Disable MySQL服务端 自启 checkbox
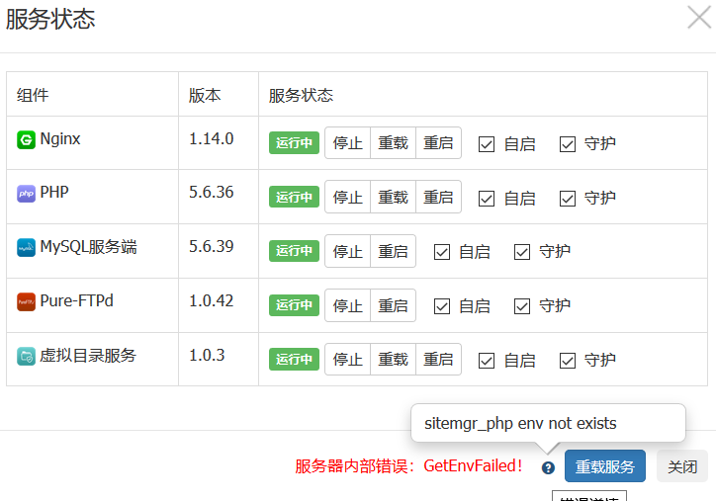Screen dimensions: 716x501 coord(442,252)
